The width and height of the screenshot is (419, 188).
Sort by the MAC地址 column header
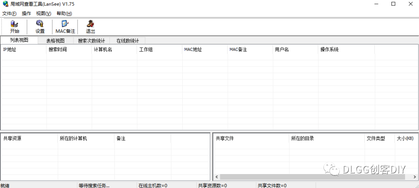(205, 50)
